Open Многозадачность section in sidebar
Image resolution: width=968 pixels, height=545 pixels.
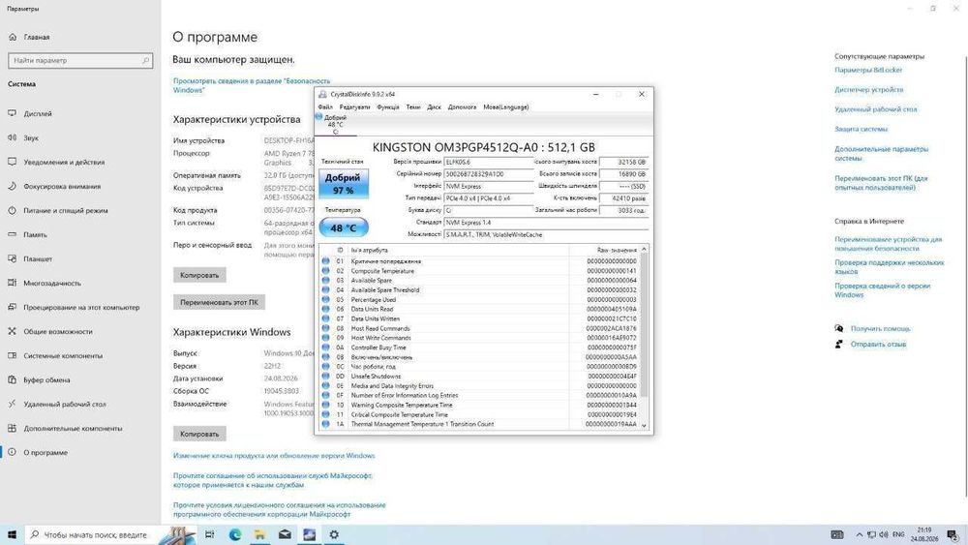pos(52,283)
